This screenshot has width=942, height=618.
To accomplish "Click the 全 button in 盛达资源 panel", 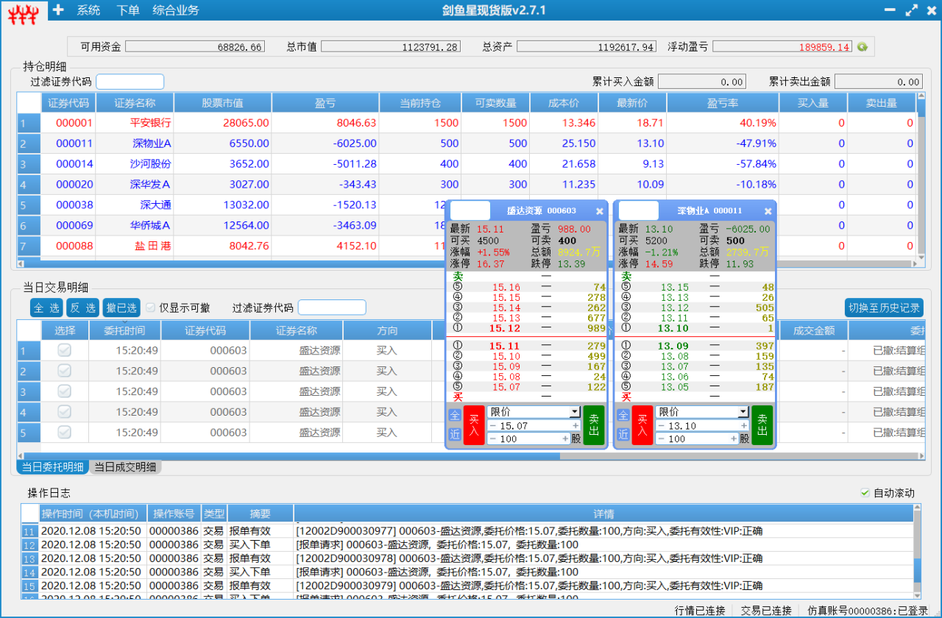I will click(x=454, y=416).
